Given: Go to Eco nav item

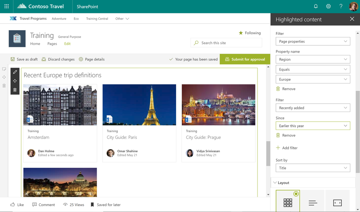Looking at the screenshot, I should [76, 19].
